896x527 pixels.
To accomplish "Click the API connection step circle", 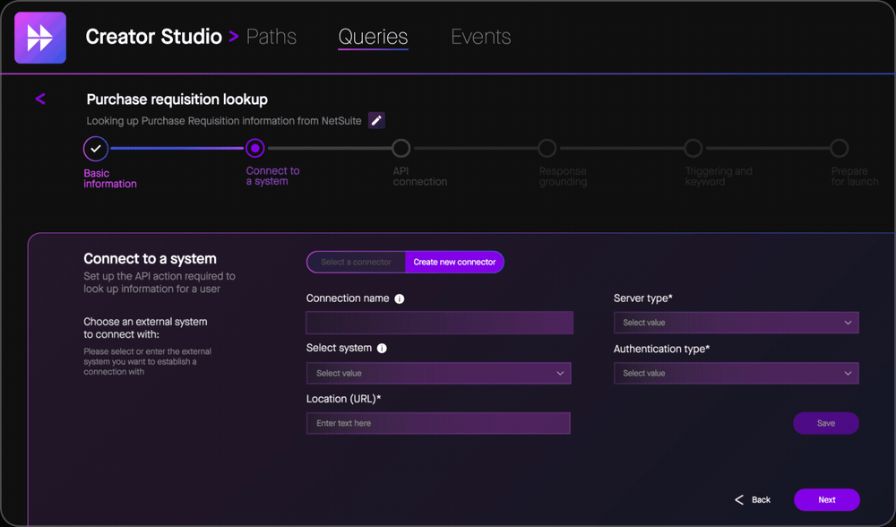I will (x=401, y=149).
